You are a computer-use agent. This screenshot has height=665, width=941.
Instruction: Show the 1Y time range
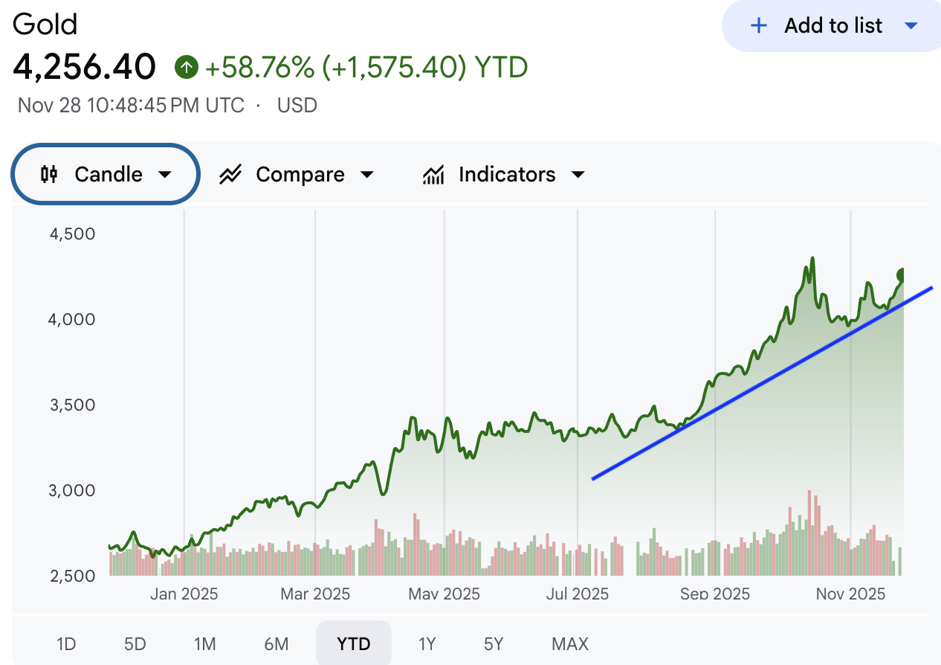(x=427, y=643)
